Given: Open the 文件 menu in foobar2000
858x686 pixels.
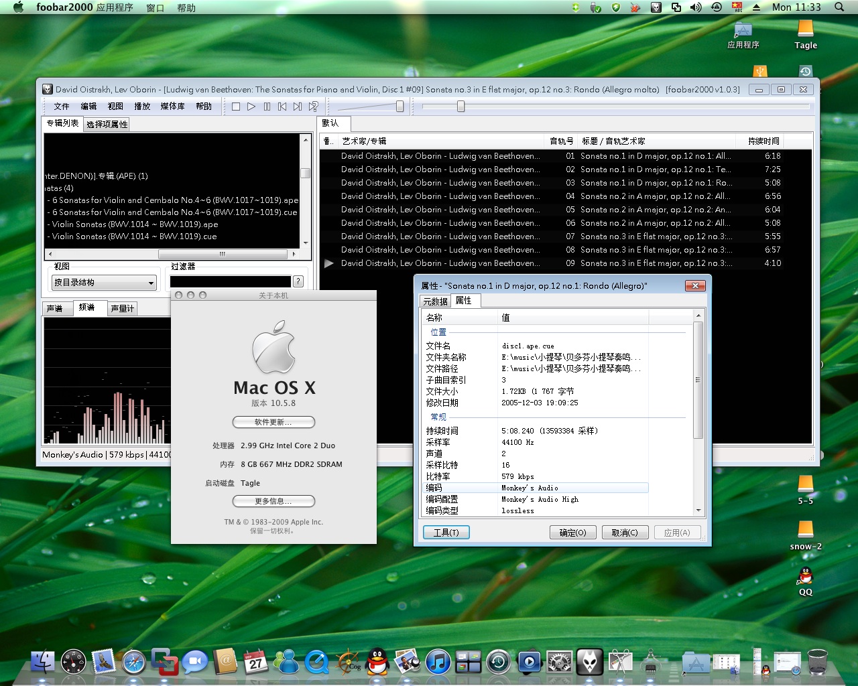Looking at the screenshot, I should [x=62, y=107].
